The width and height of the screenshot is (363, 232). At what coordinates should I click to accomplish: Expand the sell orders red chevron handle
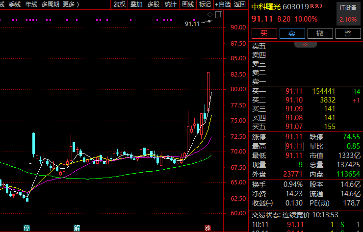click(305, 44)
